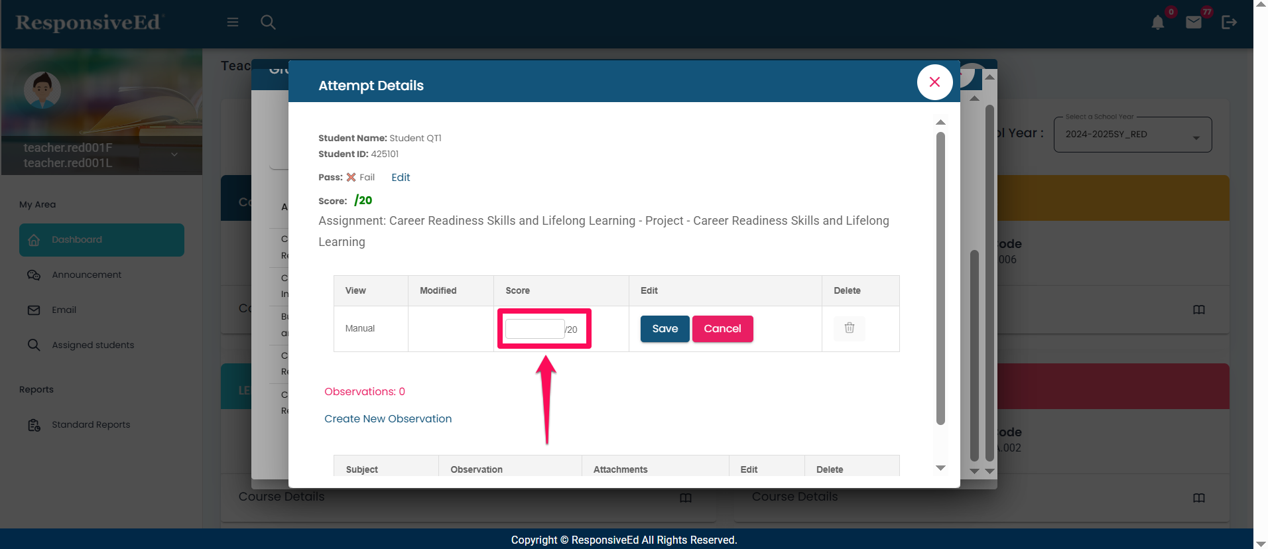The width and height of the screenshot is (1268, 549).
Task: Go to Assigned students in sidebar
Action: (93, 345)
